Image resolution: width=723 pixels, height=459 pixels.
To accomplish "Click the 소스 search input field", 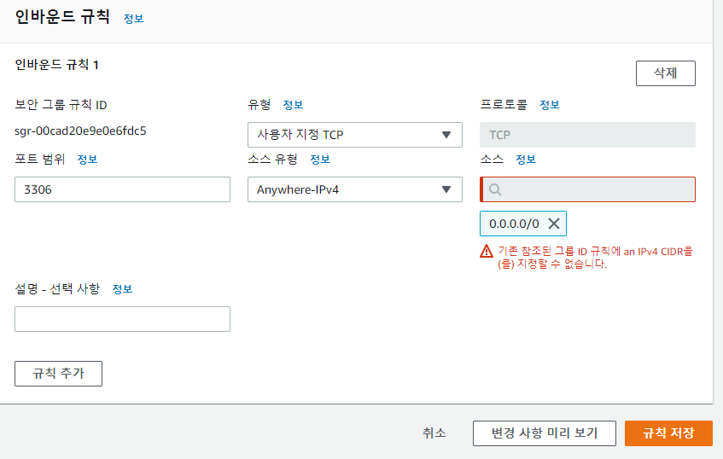I will coord(587,189).
